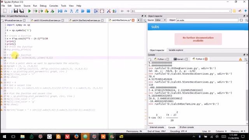Open working directory path dropdown
The height and width of the screenshot is (140, 249).
point(230,11)
